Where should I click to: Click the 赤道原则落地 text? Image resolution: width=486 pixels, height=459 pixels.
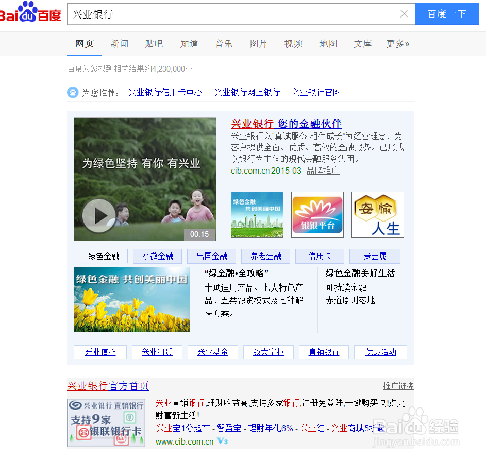(350, 300)
